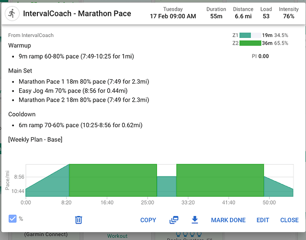Click the Z2 '36m 65.5%' value
The image size is (306, 240).
275,43
